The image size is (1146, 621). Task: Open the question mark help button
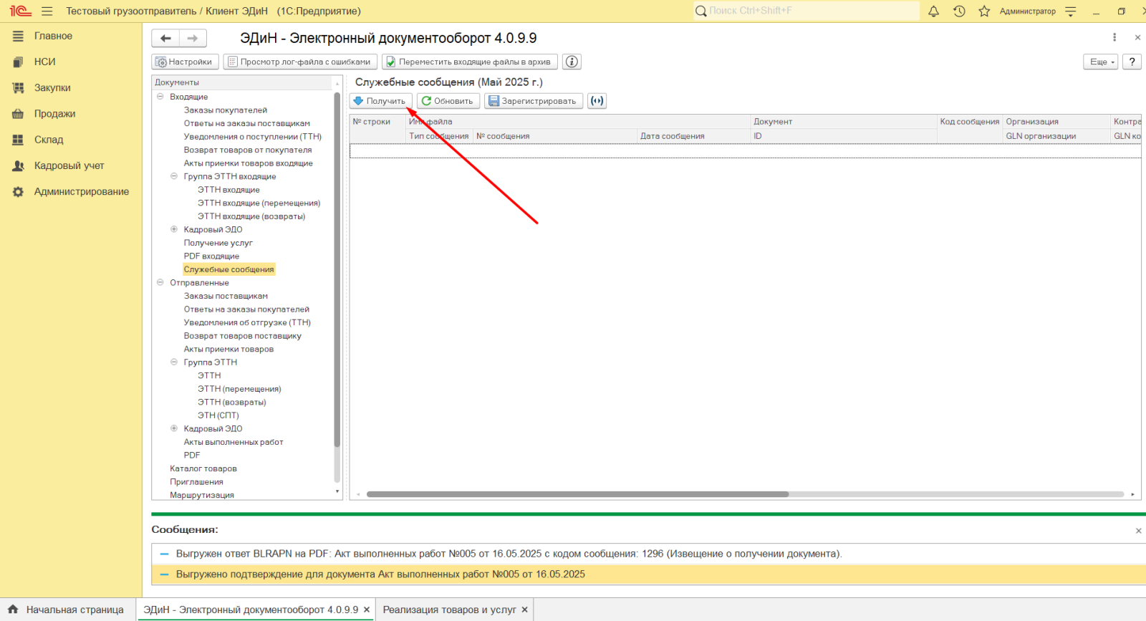point(1132,62)
